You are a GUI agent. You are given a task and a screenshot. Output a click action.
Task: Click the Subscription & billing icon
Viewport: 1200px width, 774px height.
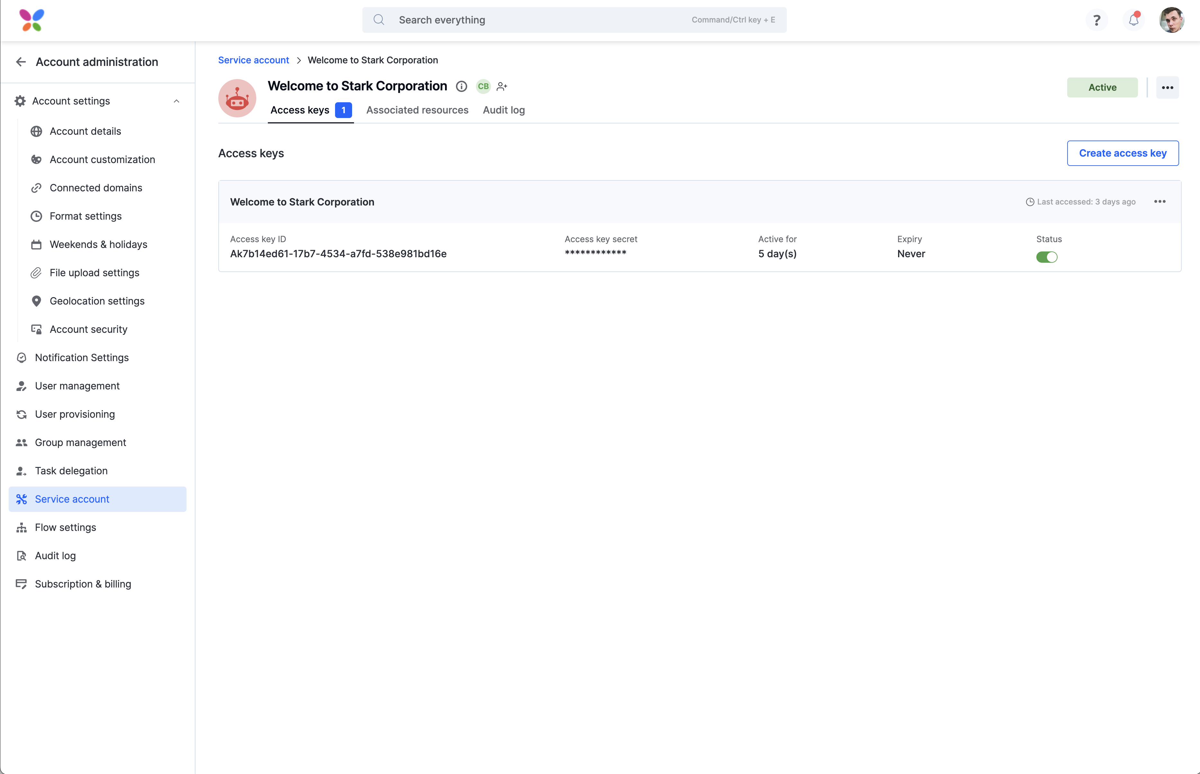point(22,584)
